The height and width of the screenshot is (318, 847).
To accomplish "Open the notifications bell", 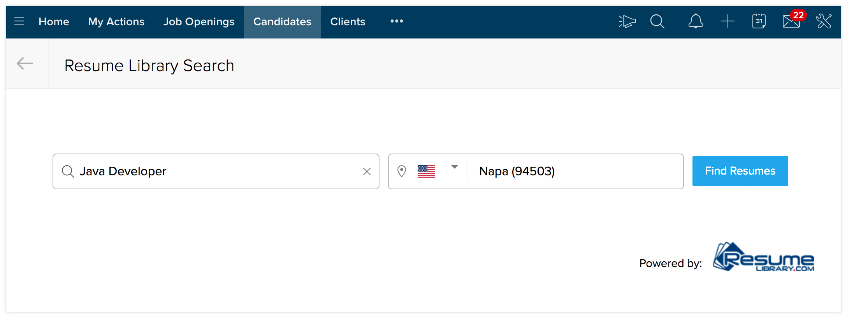I will click(x=696, y=21).
